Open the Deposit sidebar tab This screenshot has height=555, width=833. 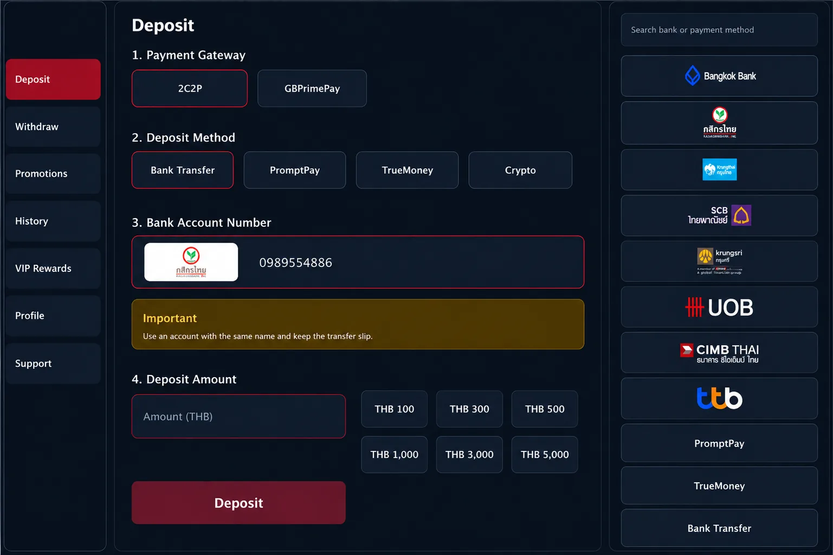(x=53, y=79)
